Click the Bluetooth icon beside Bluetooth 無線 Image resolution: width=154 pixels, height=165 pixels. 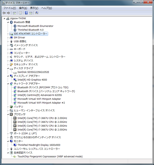point(11,22)
